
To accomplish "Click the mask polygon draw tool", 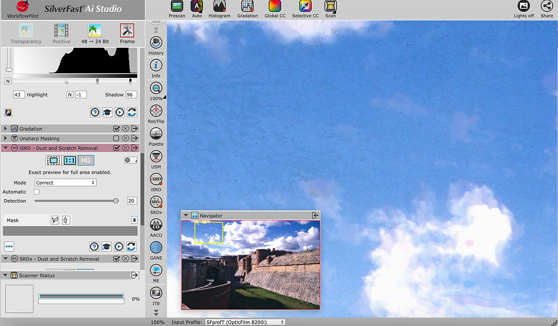I will [55, 220].
